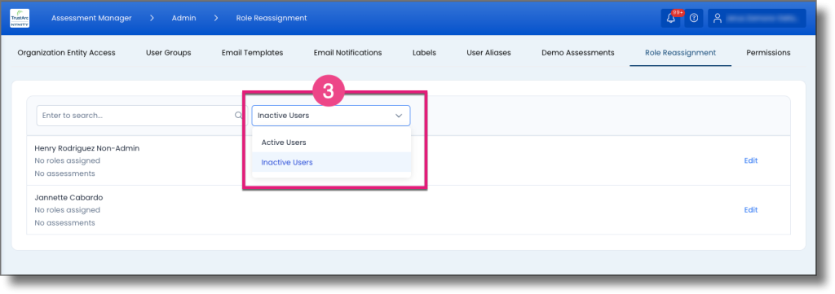Switch to User Groups tab

[x=168, y=53]
